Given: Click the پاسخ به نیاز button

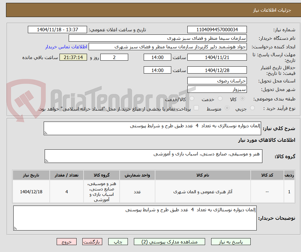Looking at the screenshot, I should click(x=231, y=242).
